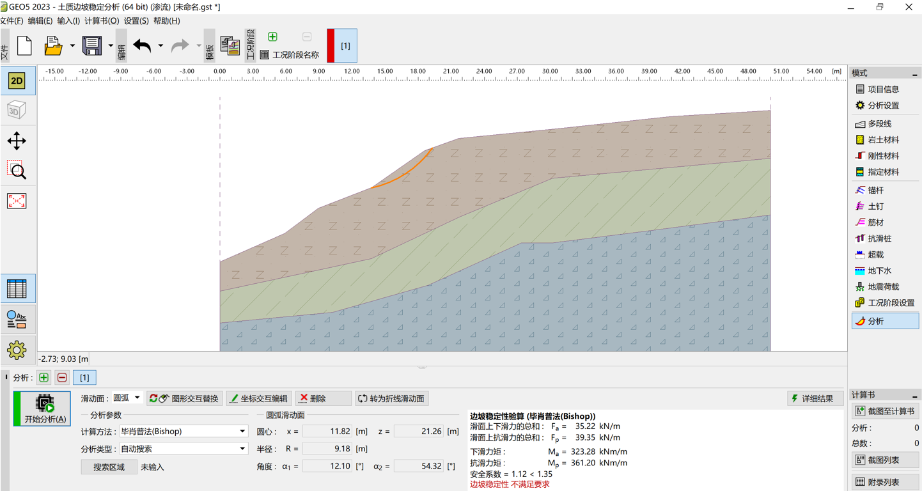
Task: Open the undo history dropdown arrow
Action: pyautogui.click(x=160, y=45)
